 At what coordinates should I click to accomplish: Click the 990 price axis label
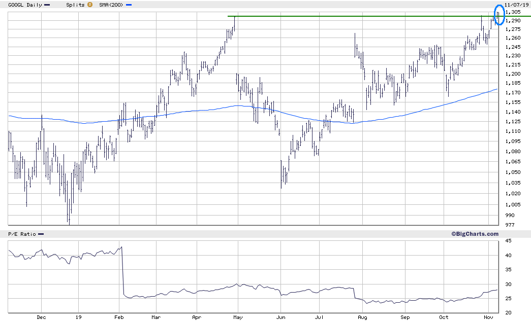click(510, 215)
